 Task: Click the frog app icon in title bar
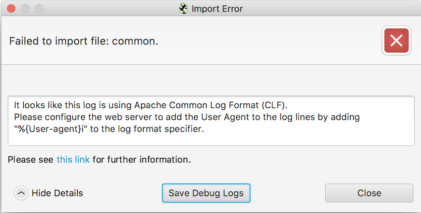click(183, 8)
